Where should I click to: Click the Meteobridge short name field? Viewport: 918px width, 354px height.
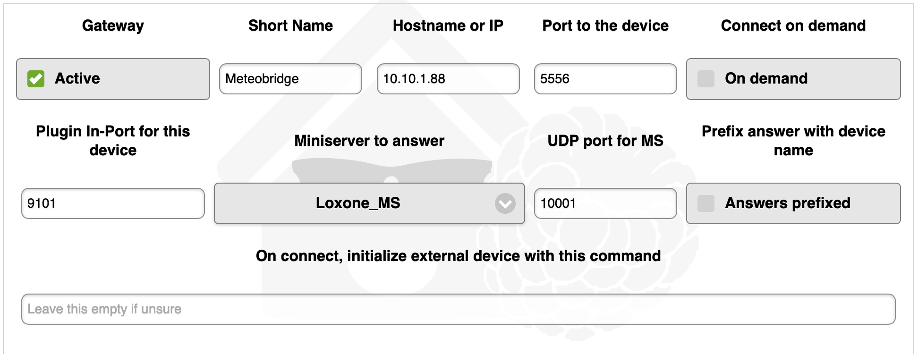click(x=290, y=79)
